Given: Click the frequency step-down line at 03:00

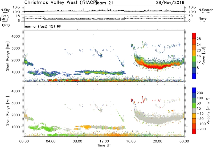Looking at the screenshot, I should (44, 18).
